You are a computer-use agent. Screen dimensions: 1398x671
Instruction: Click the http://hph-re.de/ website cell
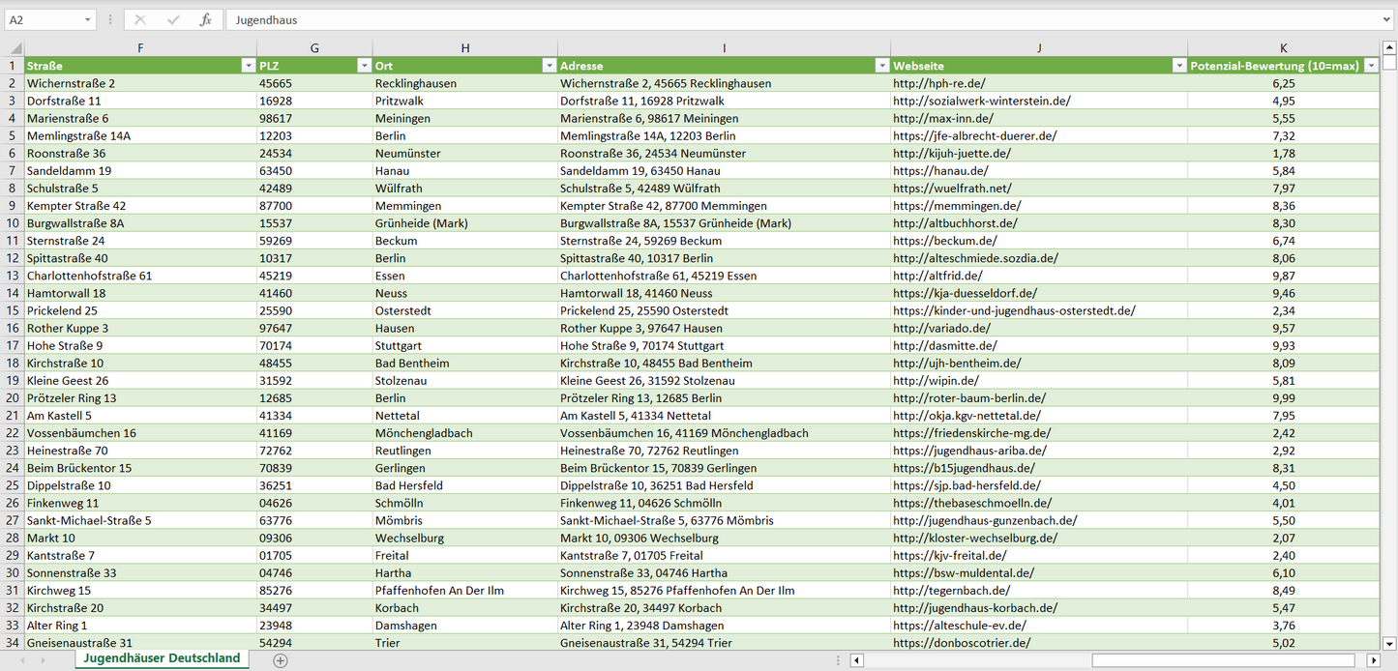point(1038,83)
